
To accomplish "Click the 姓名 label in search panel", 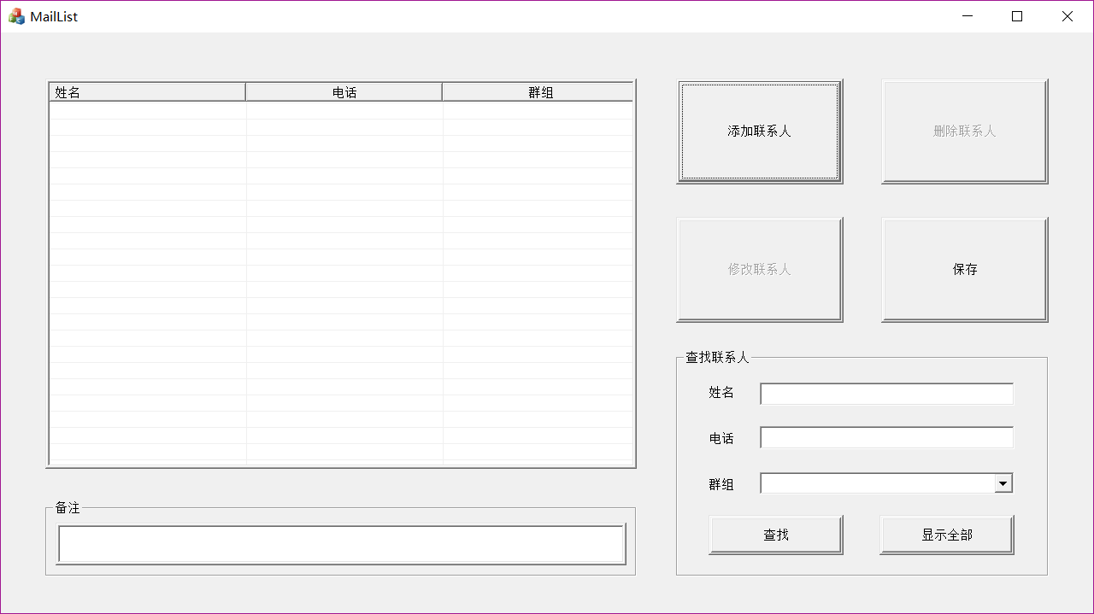I will (x=721, y=392).
